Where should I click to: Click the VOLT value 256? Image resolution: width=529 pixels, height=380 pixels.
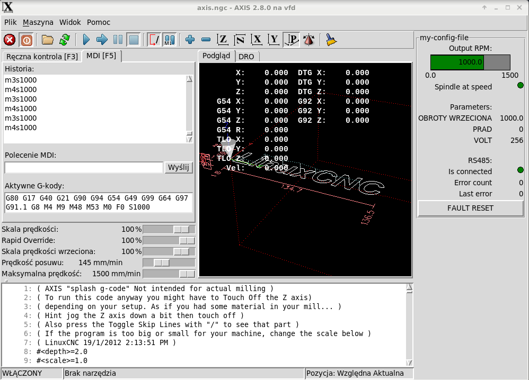point(517,140)
